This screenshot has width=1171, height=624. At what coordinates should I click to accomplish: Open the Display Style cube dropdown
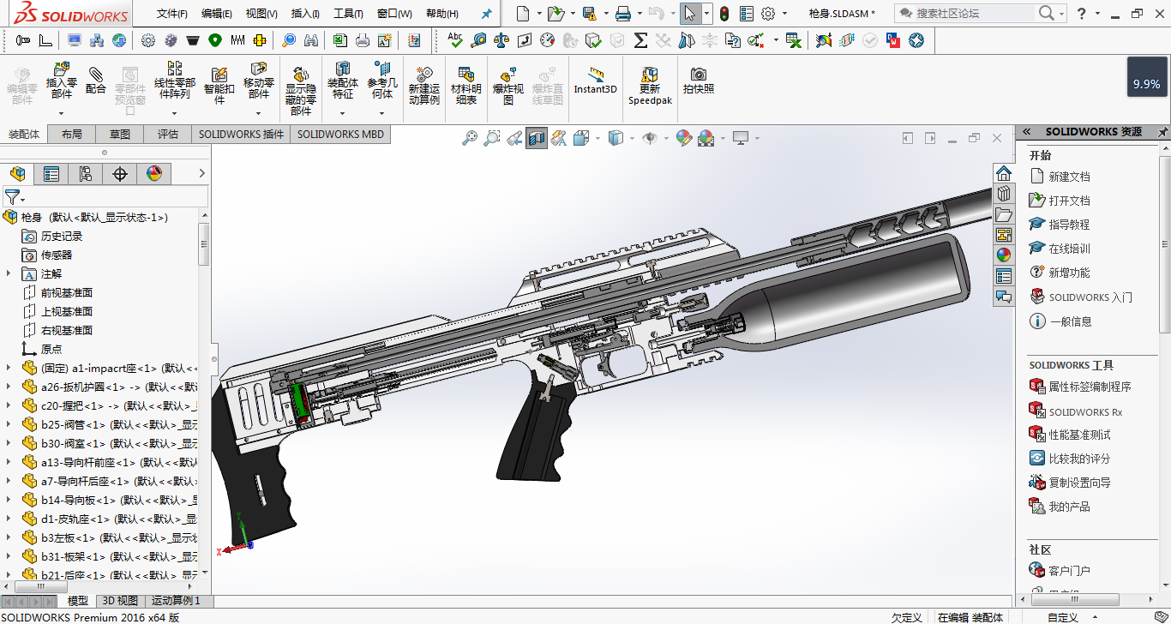(633, 138)
